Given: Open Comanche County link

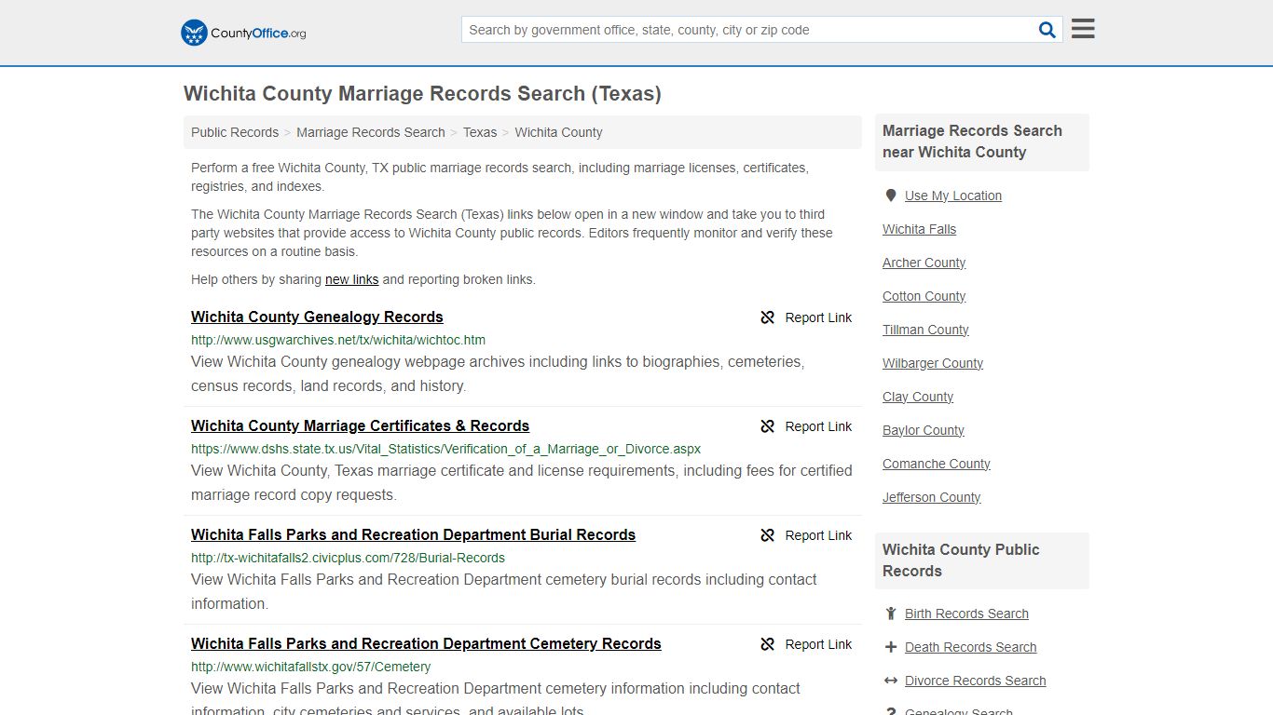Looking at the screenshot, I should coord(936,464).
